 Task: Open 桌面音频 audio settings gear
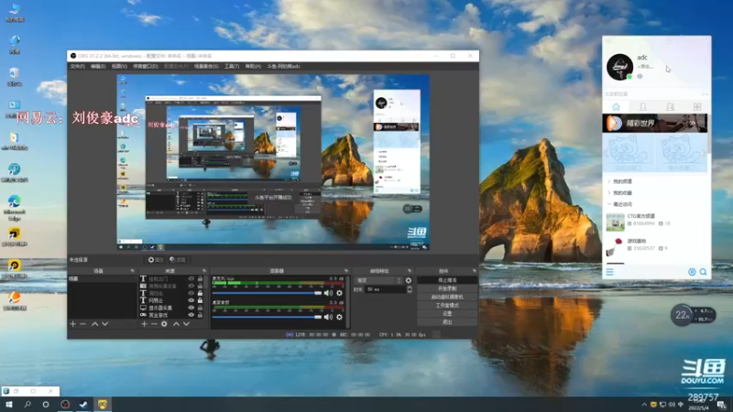(x=339, y=317)
